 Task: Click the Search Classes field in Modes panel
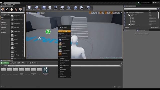coord(13,12)
